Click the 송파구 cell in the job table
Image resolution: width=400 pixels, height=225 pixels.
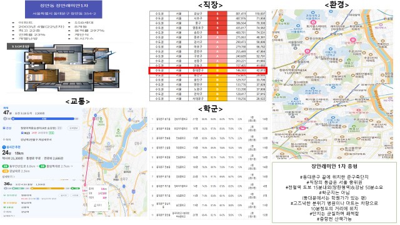(198, 32)
